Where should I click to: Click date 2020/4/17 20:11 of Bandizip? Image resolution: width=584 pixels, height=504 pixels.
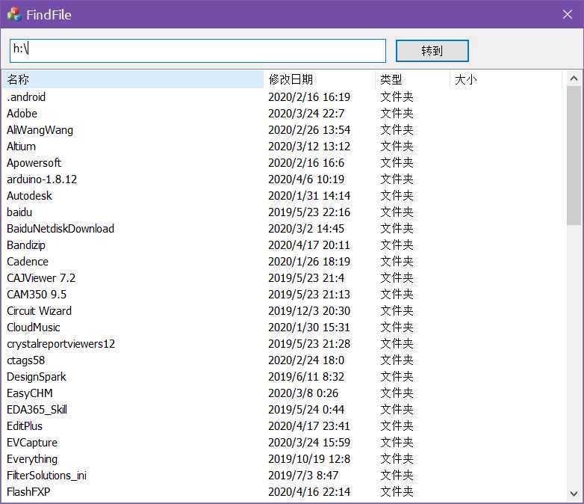tap(309, 245)
